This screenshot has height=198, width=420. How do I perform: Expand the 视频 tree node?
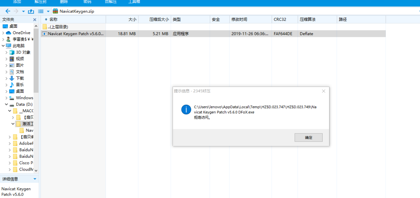[6, 59]
